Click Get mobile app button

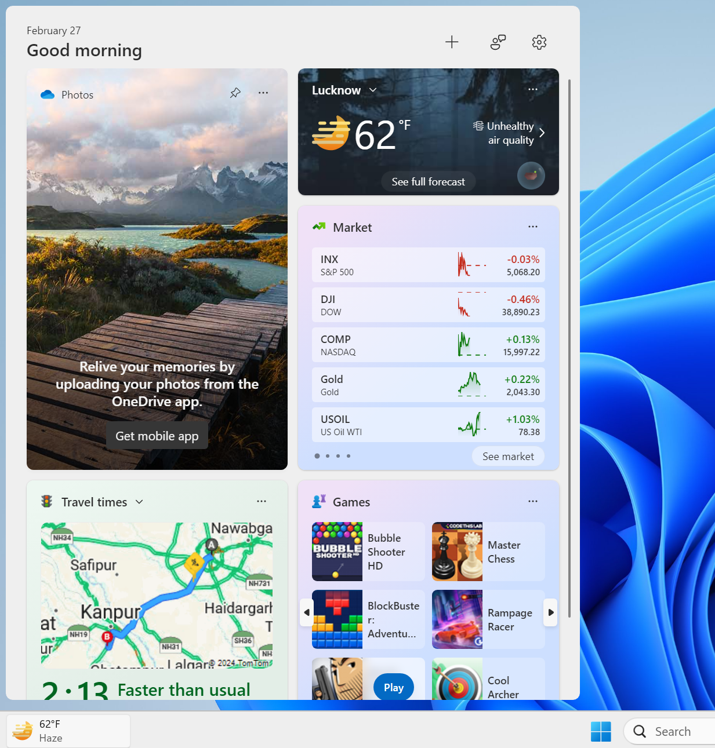click(x=157, y=436)
